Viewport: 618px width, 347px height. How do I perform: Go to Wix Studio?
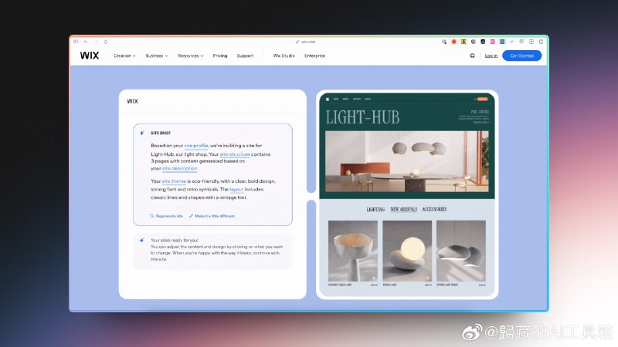click(x=284, y=56)
